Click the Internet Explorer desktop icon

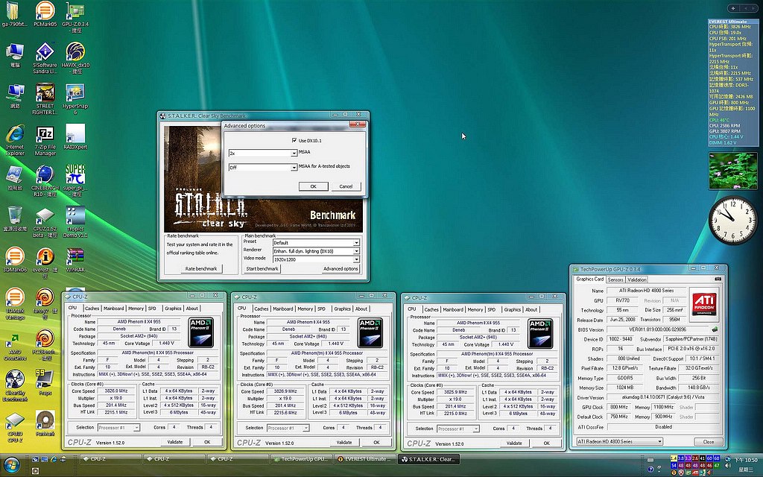[x=15, y=140]
